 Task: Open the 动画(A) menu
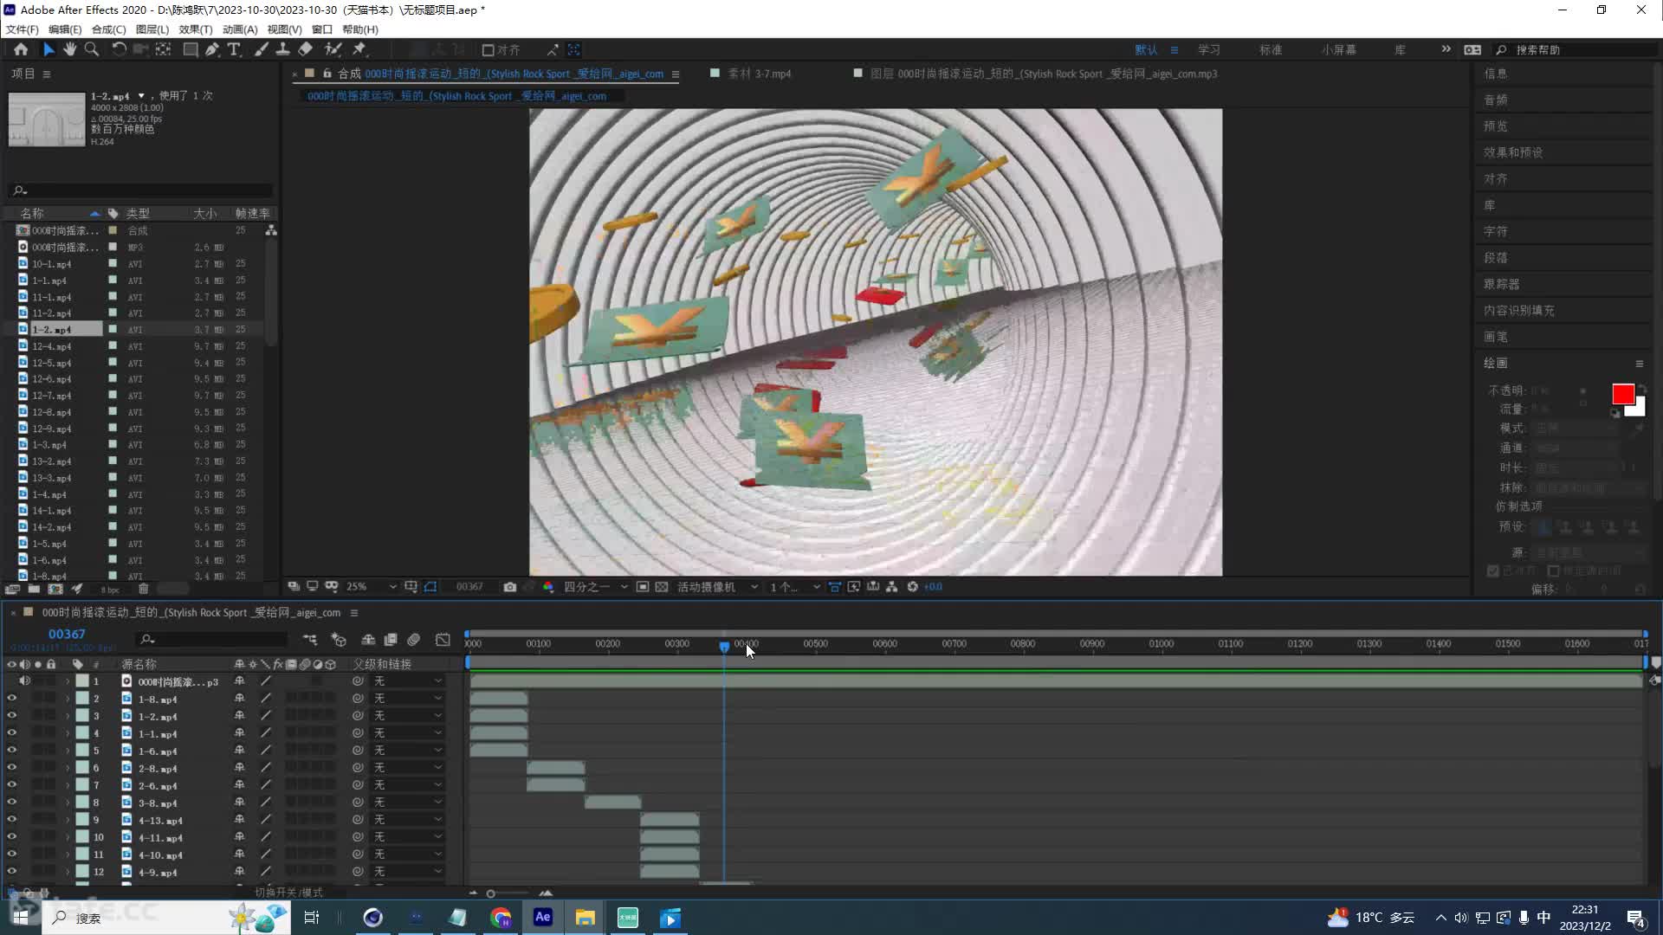point(240,29)
